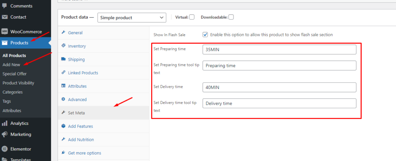
Task: Click the Elementor icon in sidebar
Action: tap(5, 149)
